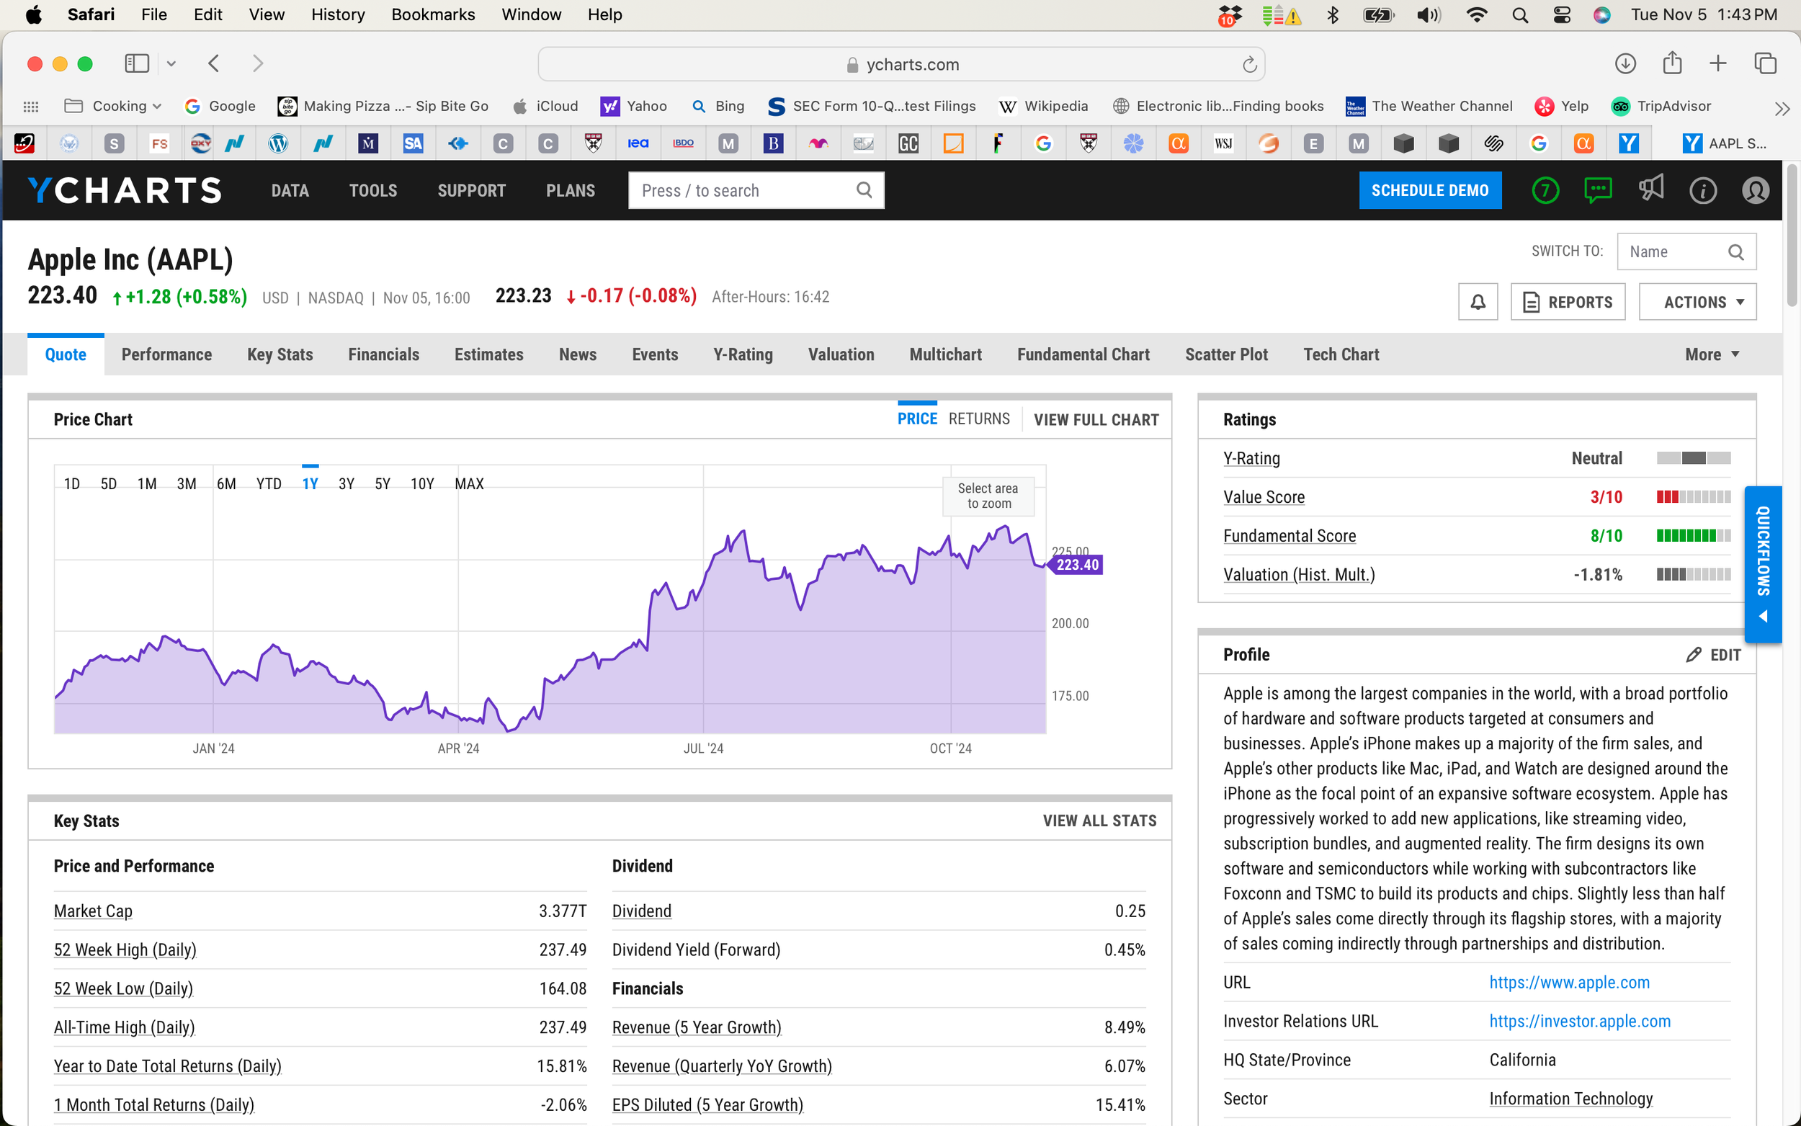Open the chat message icon
The width and height of the screenshot is (1801, 1126).
pyautogui.click(x=1598, y=191)
